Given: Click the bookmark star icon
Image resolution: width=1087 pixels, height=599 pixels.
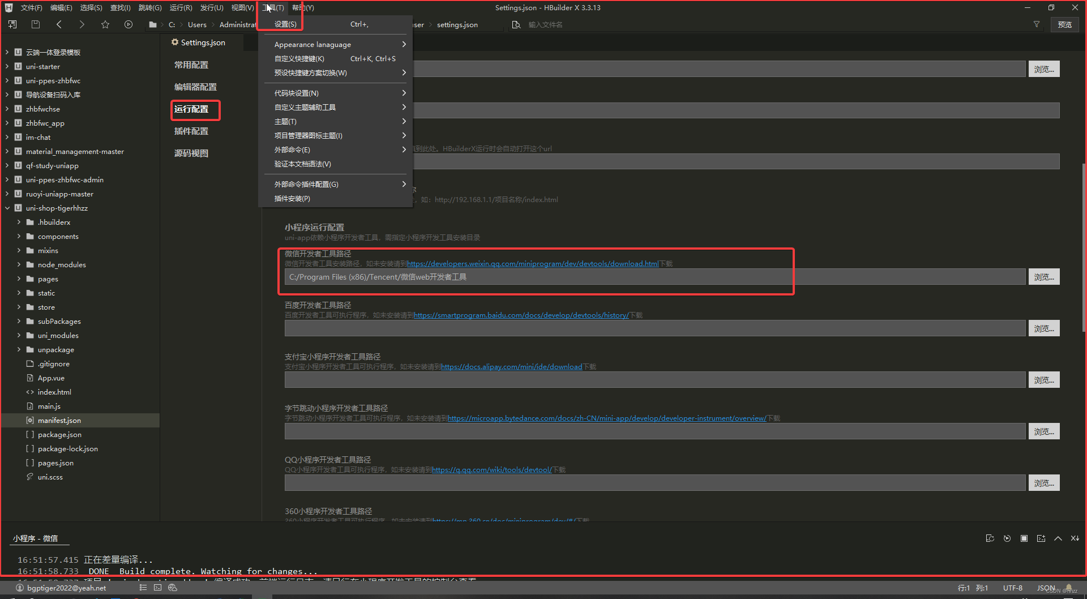Looking at the screenshot, I should click(x=105, y=24).
